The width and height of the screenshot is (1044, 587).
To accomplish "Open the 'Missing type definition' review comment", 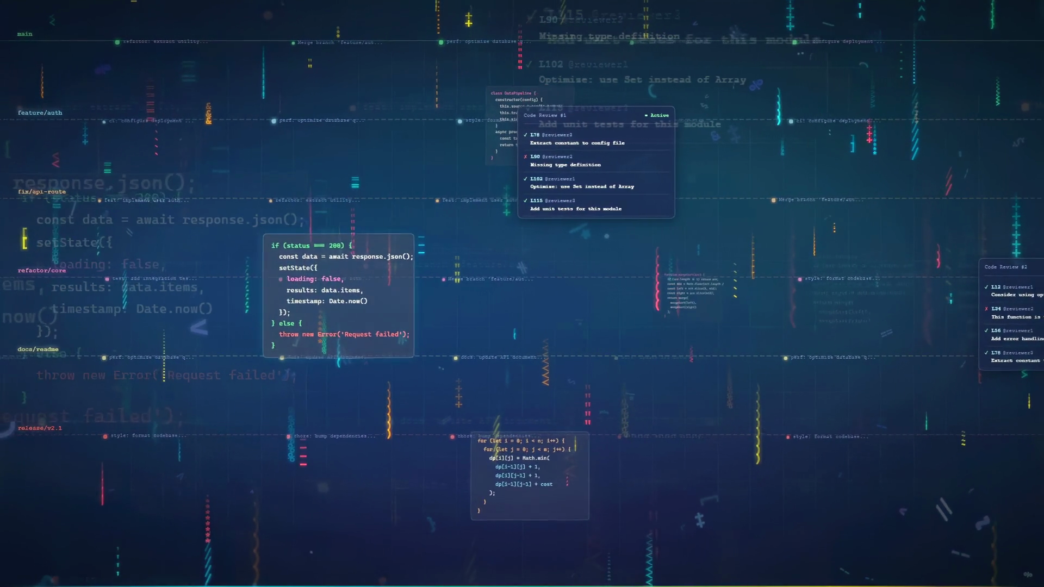I will pyautogui.click(x=565, y=165).
